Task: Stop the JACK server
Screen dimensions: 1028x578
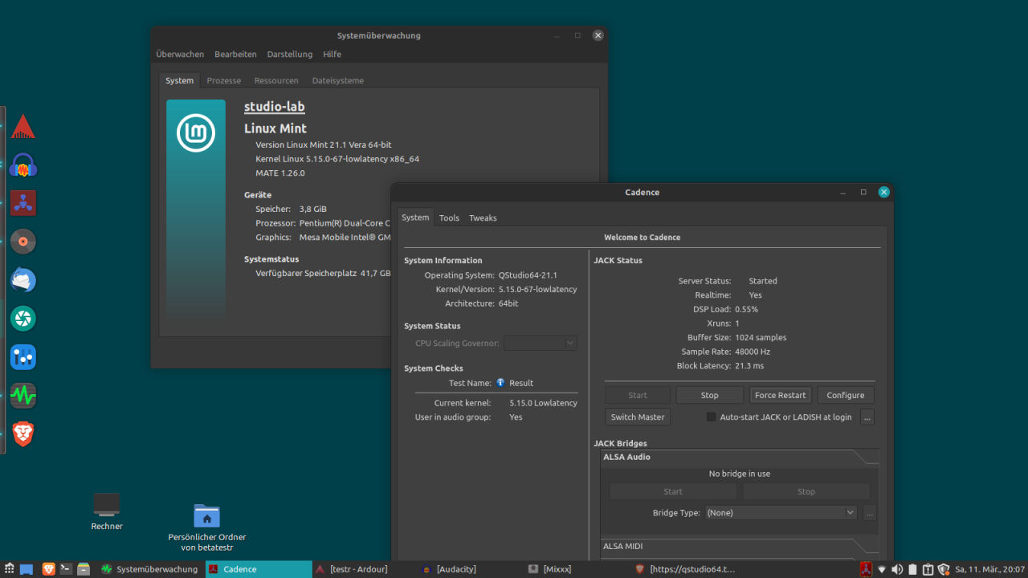Action: pos(709,395)
